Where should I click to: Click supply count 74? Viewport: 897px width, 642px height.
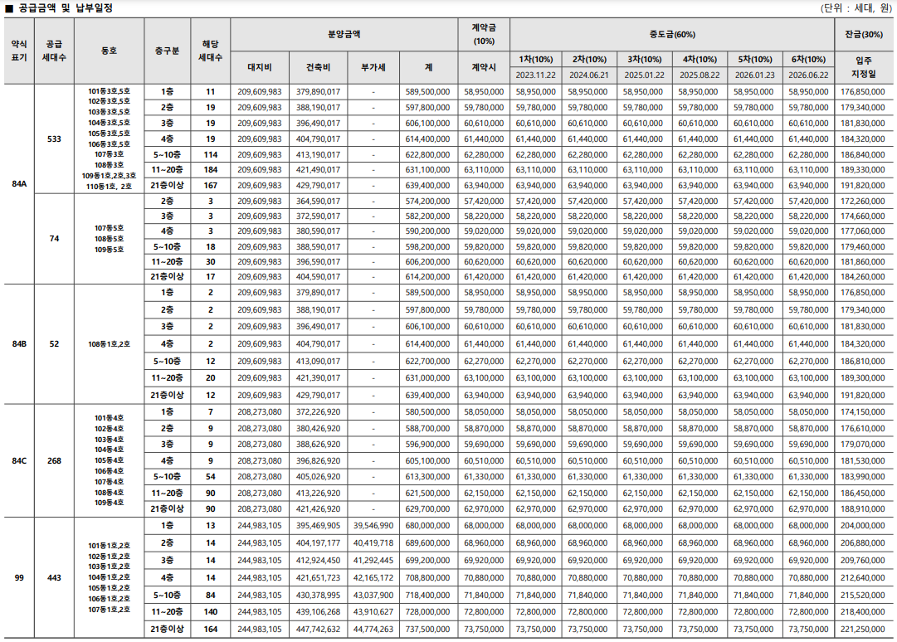pos(54,238)
